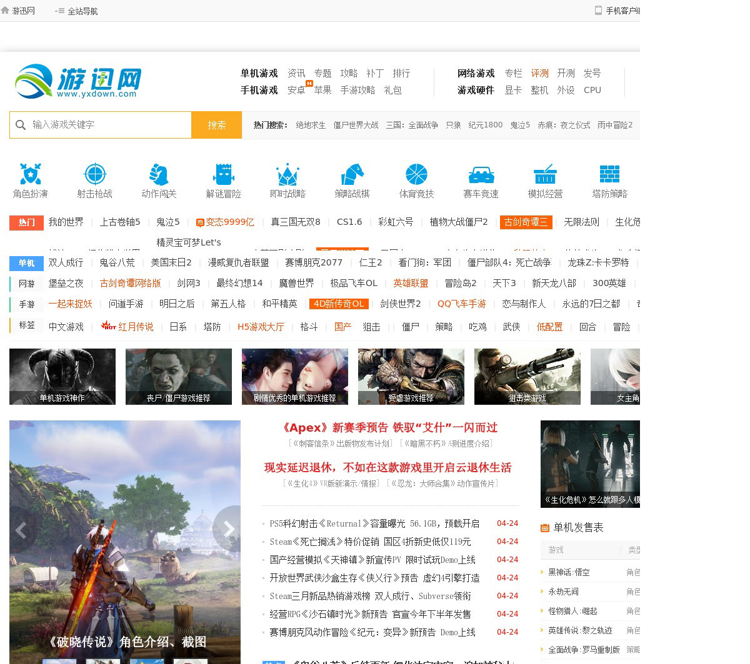This screenshot has height=664, width=750.
Task: Select the 热门 category tab
Action: coord(26,222)
